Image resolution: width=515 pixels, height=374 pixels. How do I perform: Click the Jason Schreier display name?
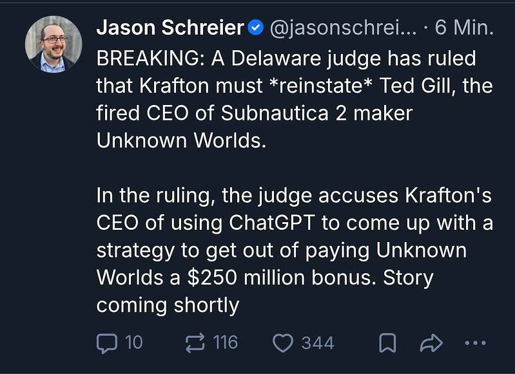click(170, 28)
